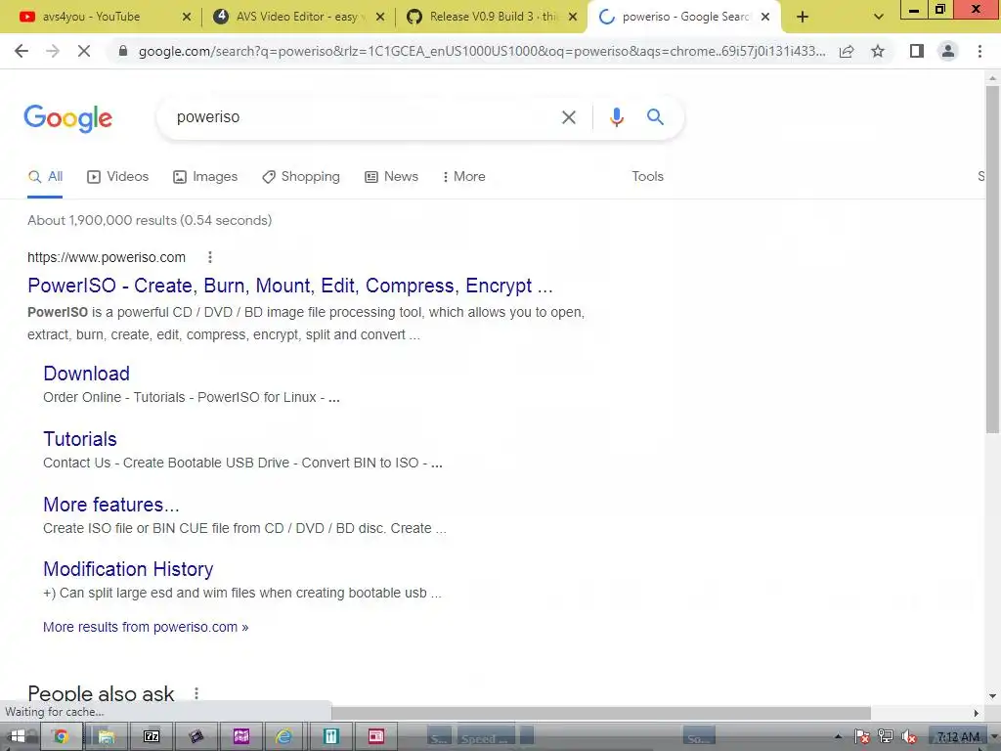The width and height of the screenshot is (1001, 751).
Task: Click More results from poweriso.com
Action: coord(146,627)
